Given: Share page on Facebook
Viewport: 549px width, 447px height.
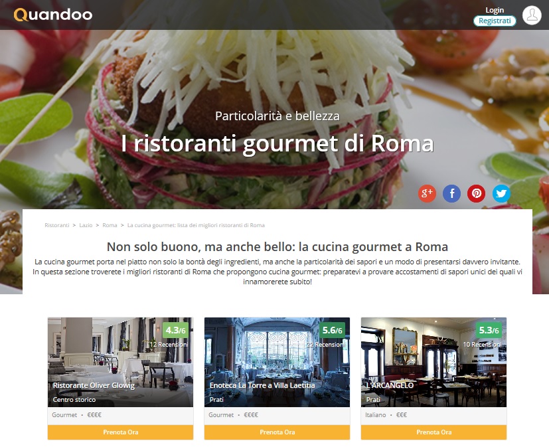Looking at the screenshot, I should pyautogui.click(x=451, y=193).
